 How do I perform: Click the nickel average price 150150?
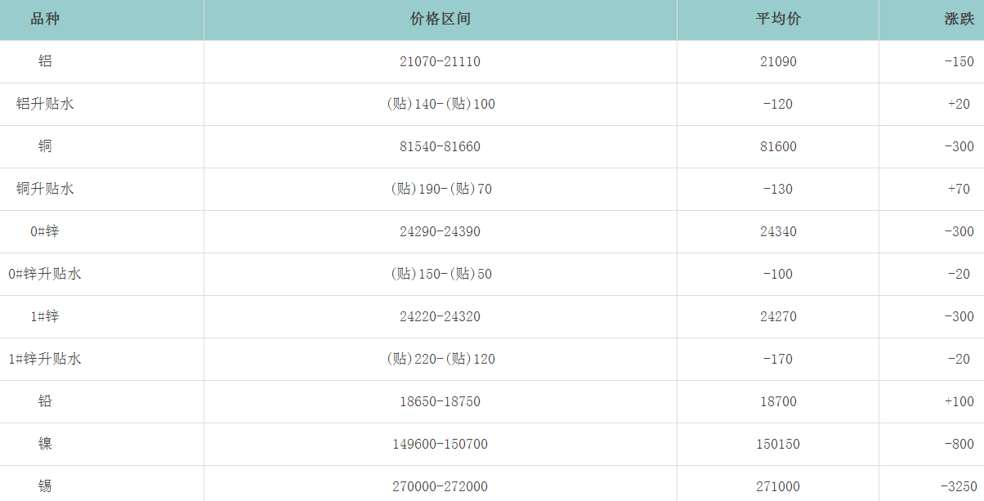pos(777,444)
